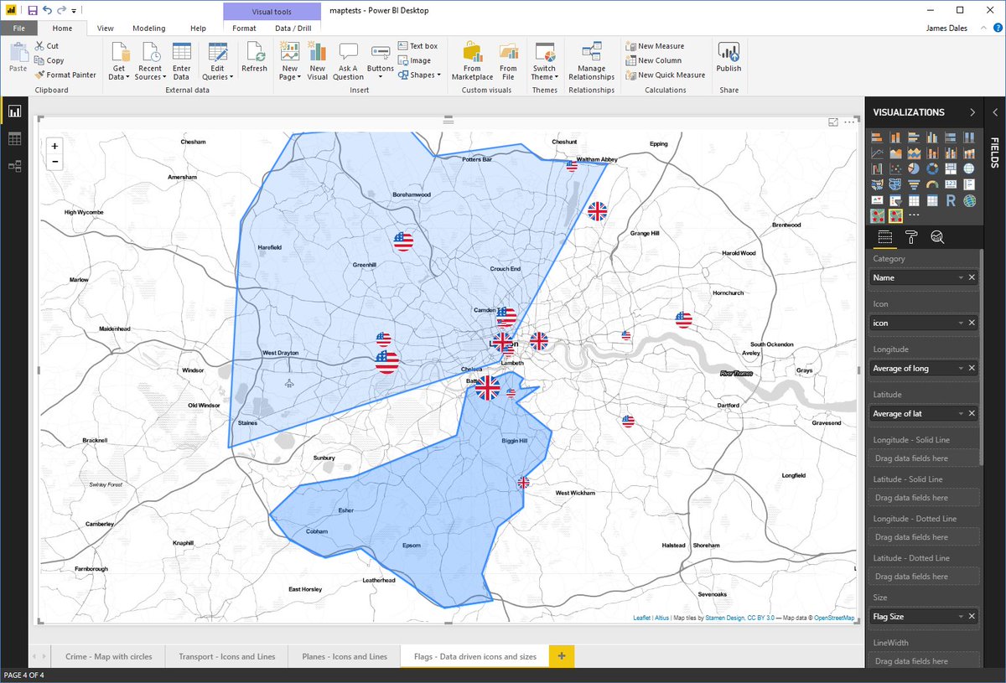The image size is (1006, 683).
Task: Select the Slicer visualization
Action: [895, 200]
